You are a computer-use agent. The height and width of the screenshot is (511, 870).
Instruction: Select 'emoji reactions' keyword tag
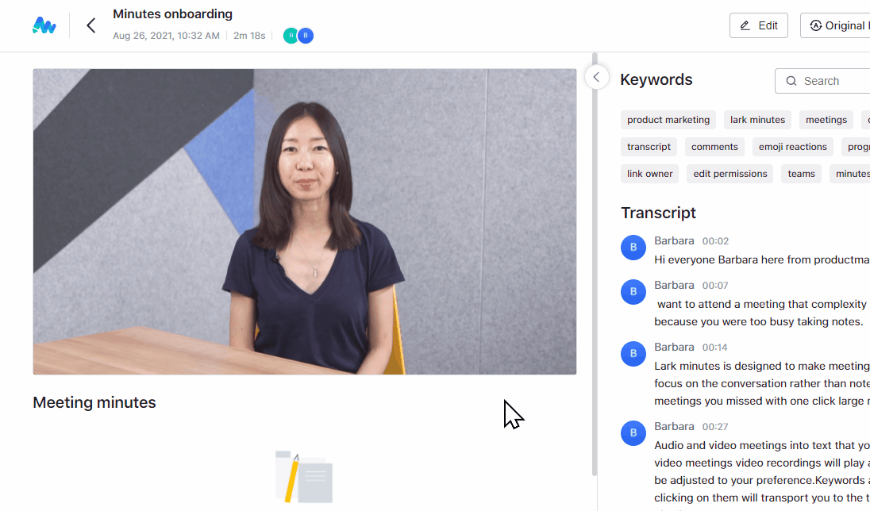tap(792, 147)
